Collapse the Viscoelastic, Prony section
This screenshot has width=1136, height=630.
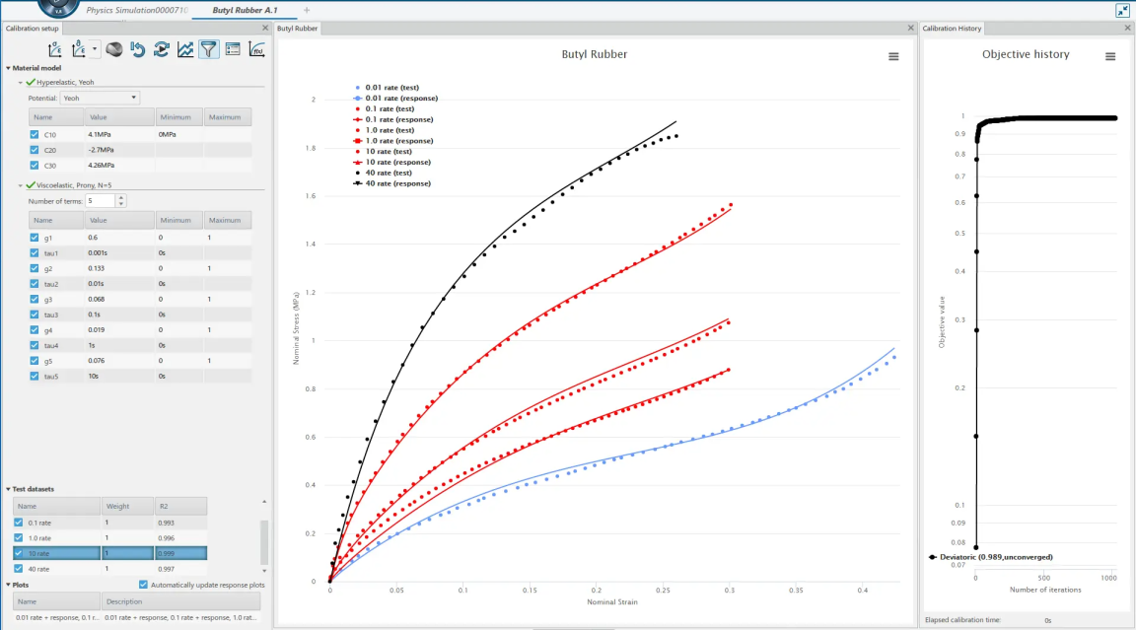(21, 185)
